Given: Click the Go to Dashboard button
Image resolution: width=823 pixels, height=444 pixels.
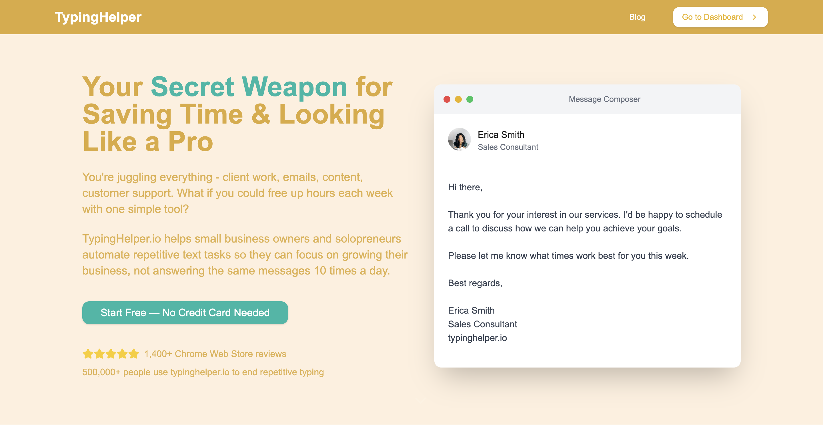Looking at the screenshot, I should 720,17.
